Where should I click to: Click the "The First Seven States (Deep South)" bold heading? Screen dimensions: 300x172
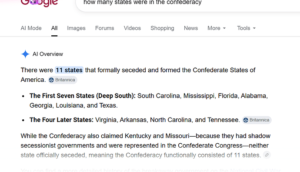point(83,96)
